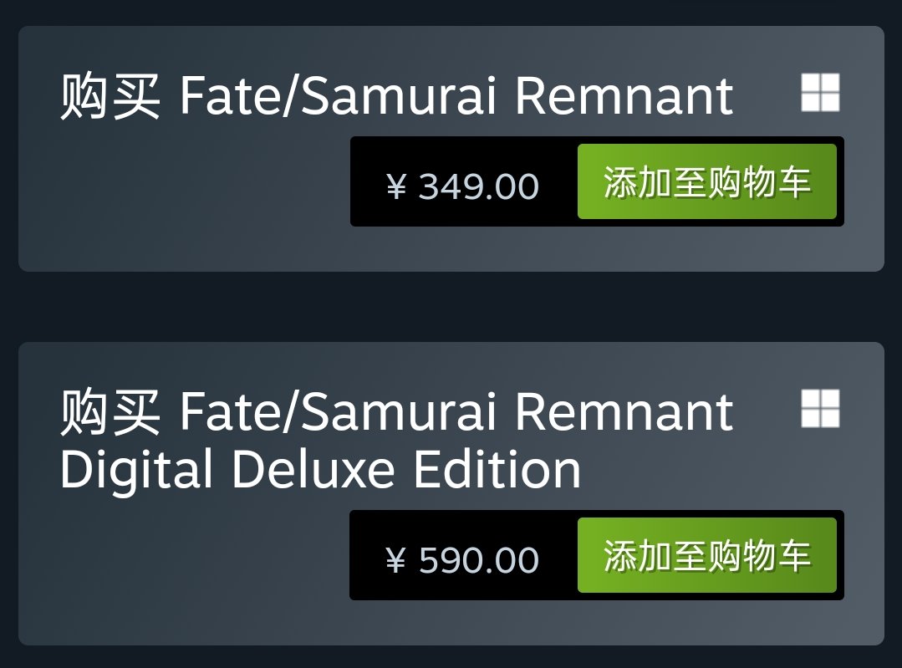The width and height of the screenshot is (902, 668).
Task: Click Windows platform icon for Digital Deluxe Edition
Action: coord(819,408)
